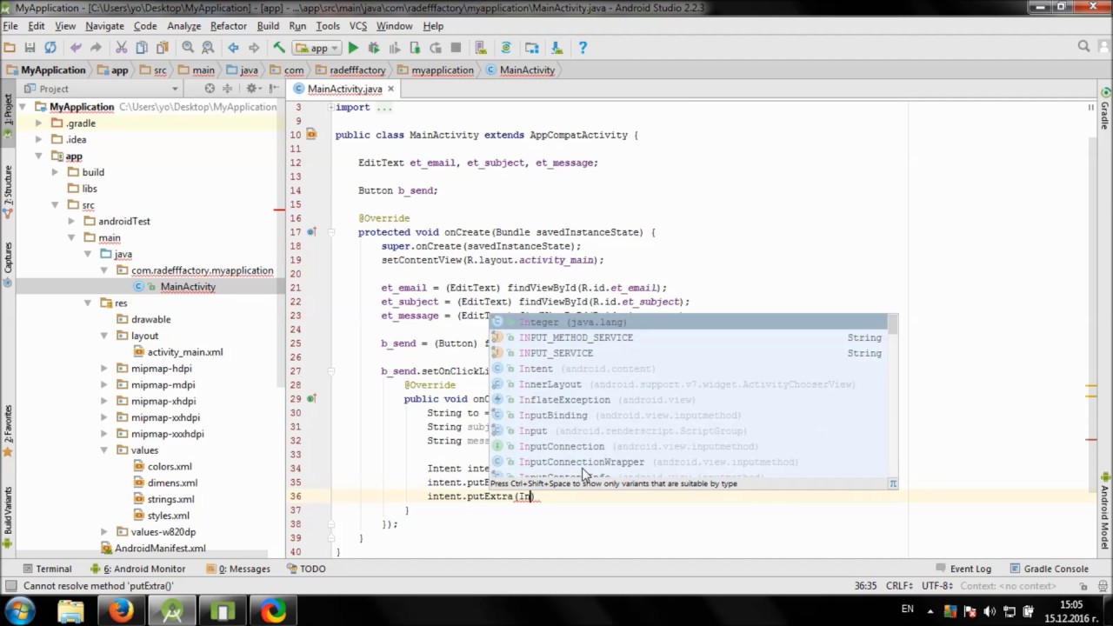Viewport: 1113px width, 626px height.
Task: Switch to Firefox in the taskbar
Action: tap(121, 611)
